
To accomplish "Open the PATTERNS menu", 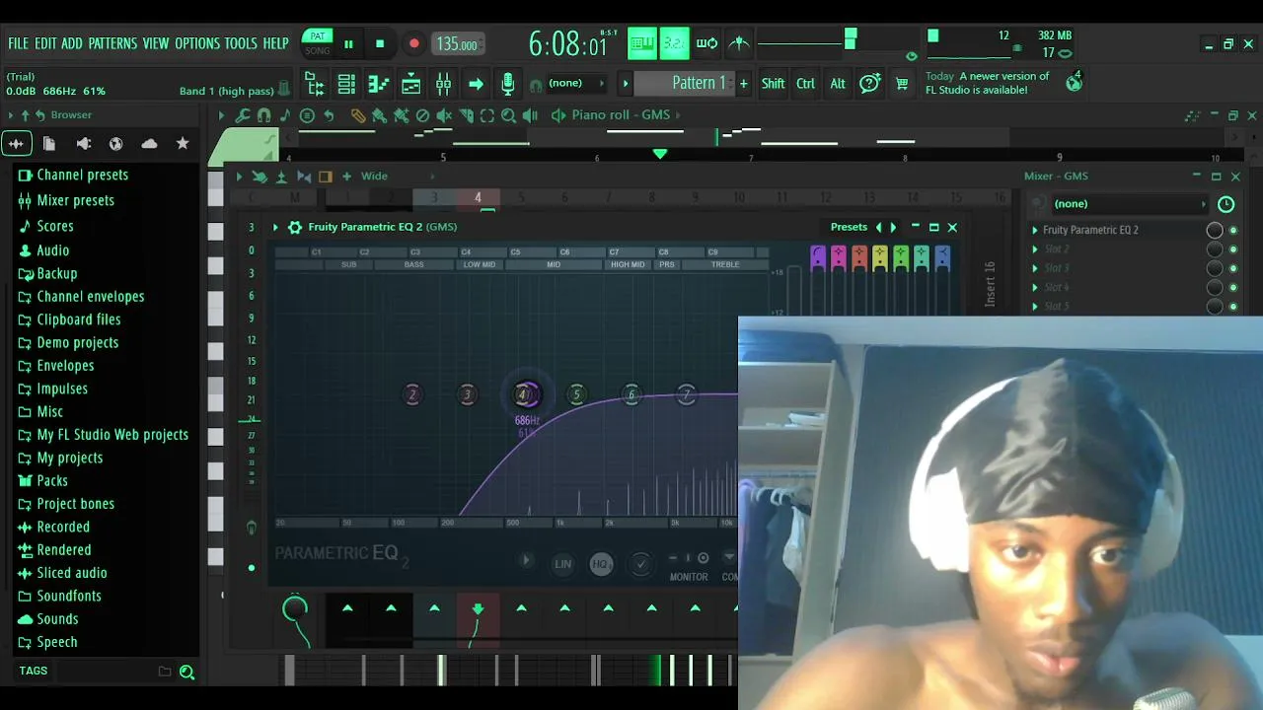I will (x=112, y=43).
